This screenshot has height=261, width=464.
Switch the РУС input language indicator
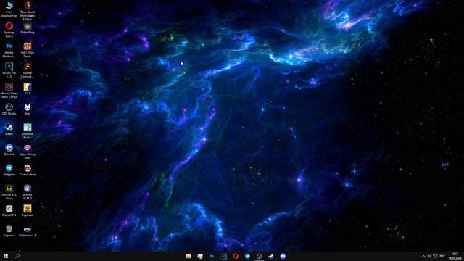point(442,256)
